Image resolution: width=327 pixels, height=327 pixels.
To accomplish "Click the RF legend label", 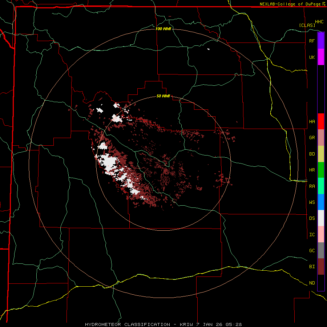I will pos(312,41).
